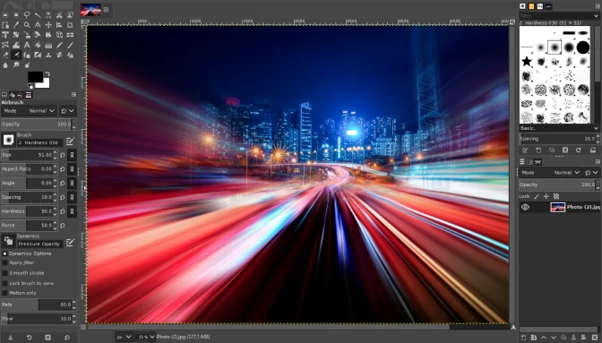Swap foreground and background colors
The width and height of the screenshot is (602, 343).
click(x=47, y=73)
